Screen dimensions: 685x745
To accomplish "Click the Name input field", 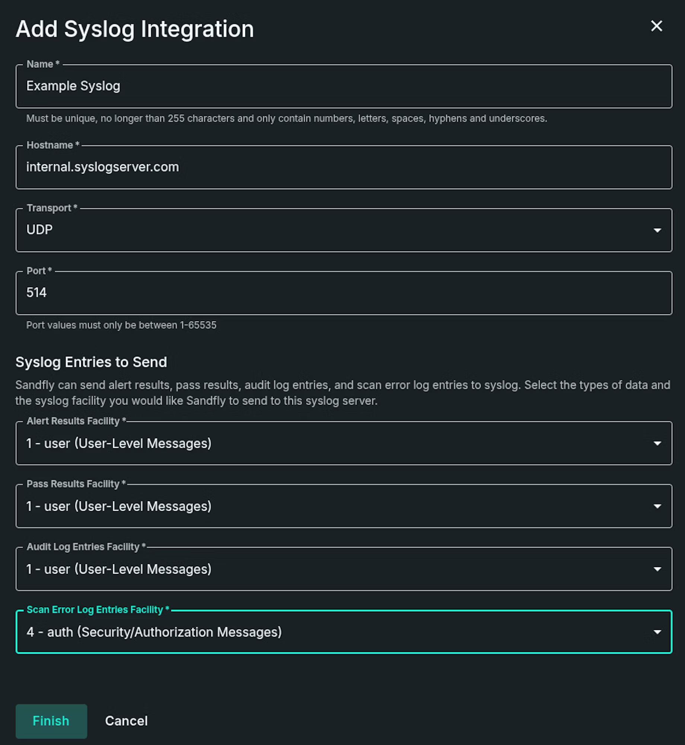I will pyautogui.click(x=344, y=86).
